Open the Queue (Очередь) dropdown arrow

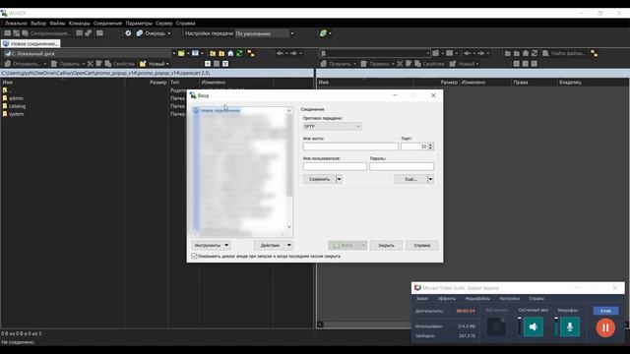pyautogui.click(x=169, y=33)
